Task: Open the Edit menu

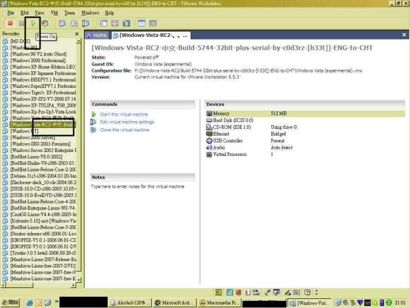Action: (25, 13)
